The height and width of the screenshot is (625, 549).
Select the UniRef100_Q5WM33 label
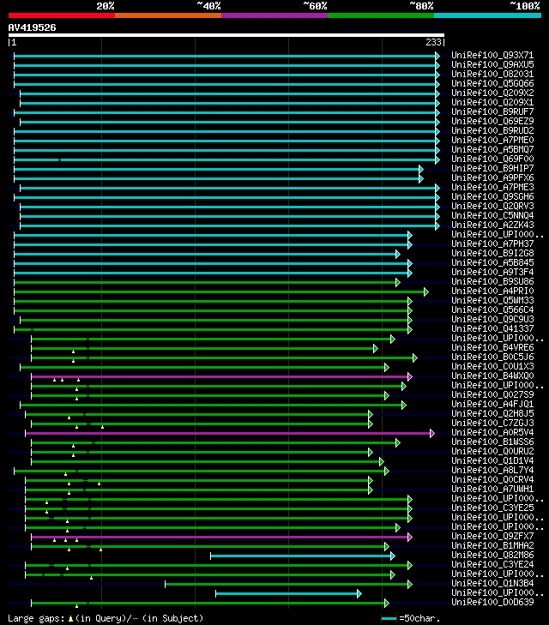492,301
